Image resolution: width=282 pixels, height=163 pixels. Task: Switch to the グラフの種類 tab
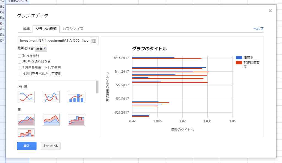click(46, 29)
